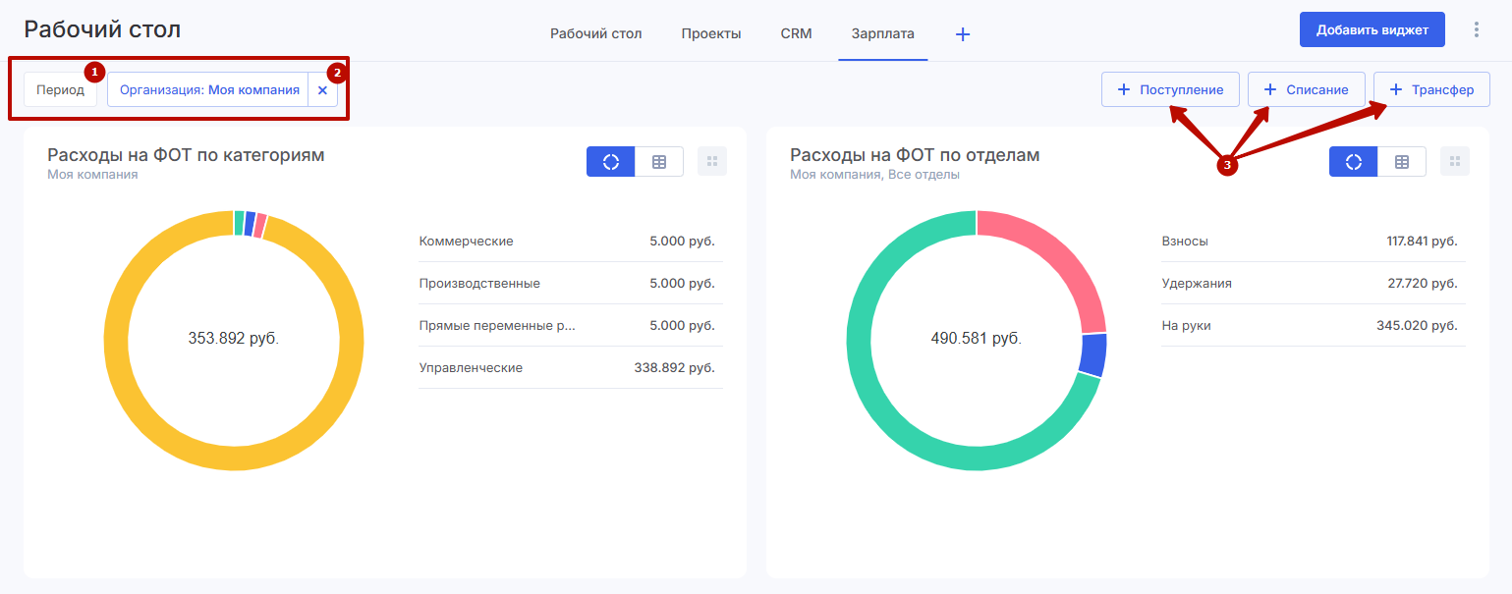Switch to the Проекты tab

point(711,33)
